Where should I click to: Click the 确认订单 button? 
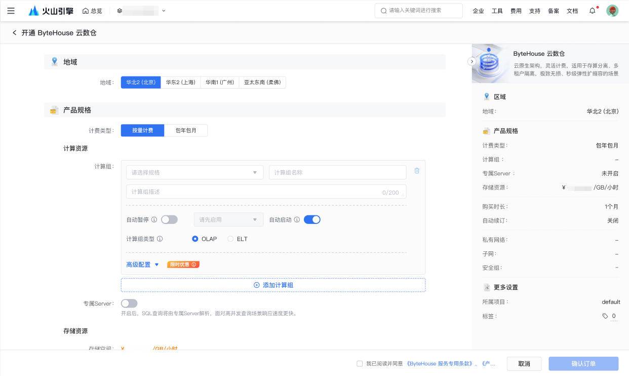click(x=583, y=364)
